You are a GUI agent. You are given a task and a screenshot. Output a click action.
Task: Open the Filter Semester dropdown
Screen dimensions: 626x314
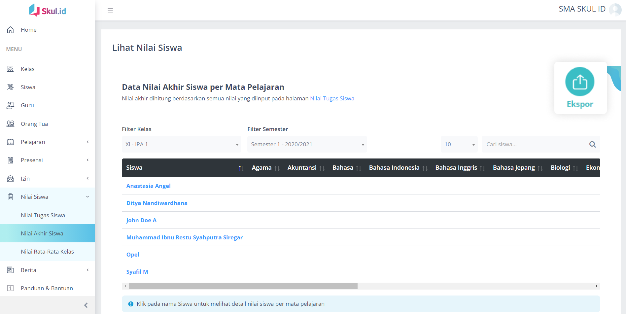(x=307, y=144)
